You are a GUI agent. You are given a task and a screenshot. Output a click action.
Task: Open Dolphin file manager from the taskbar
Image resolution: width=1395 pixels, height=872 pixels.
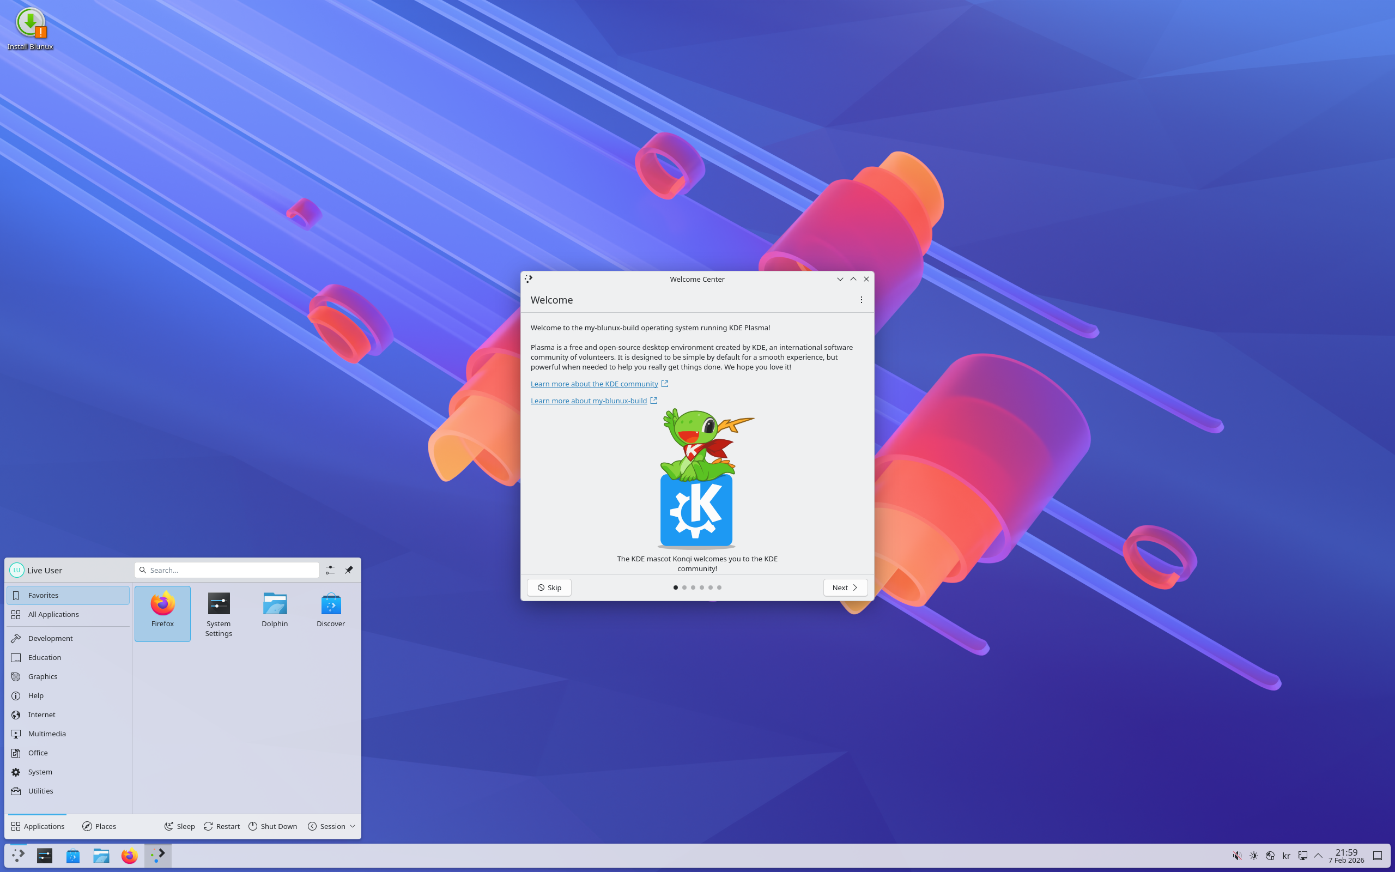coord(101,856)
